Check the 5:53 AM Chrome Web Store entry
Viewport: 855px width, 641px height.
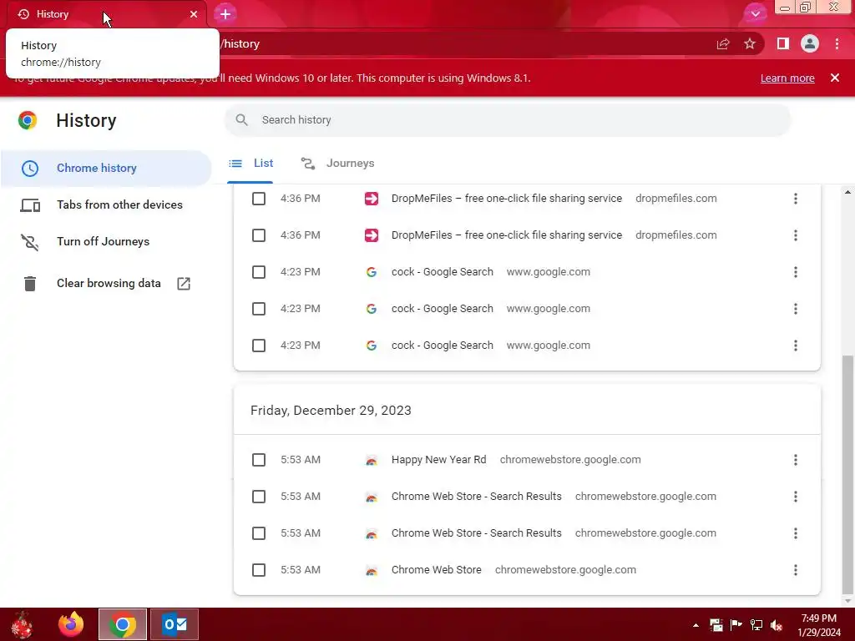coord(259,570)
